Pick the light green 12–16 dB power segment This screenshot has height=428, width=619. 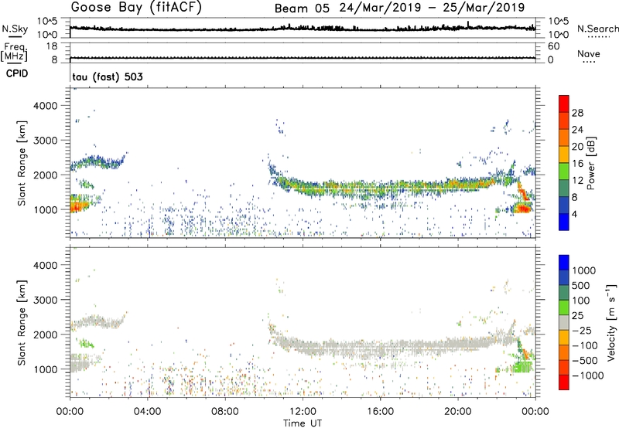click(564, 172)
